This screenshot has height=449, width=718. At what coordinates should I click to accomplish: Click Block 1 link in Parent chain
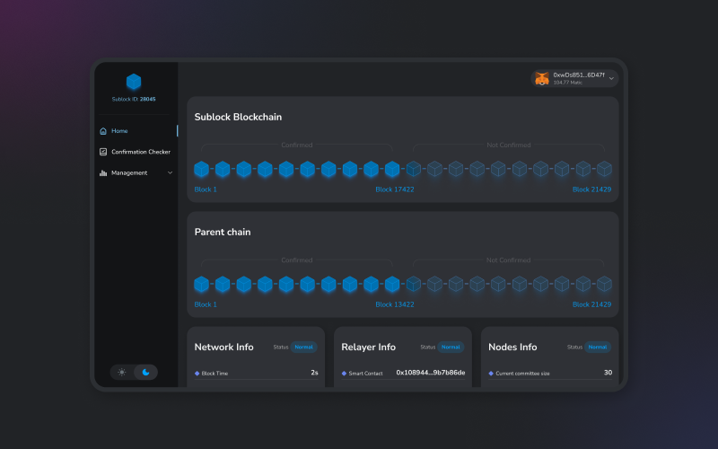[x=206, y=304]
